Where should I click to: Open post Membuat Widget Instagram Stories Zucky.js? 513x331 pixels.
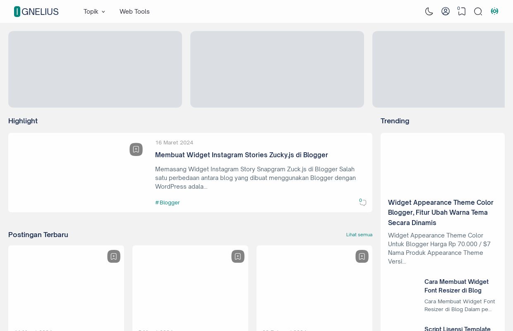coord(242,155)
